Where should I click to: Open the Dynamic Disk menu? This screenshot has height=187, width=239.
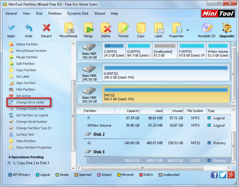[78, 13]
